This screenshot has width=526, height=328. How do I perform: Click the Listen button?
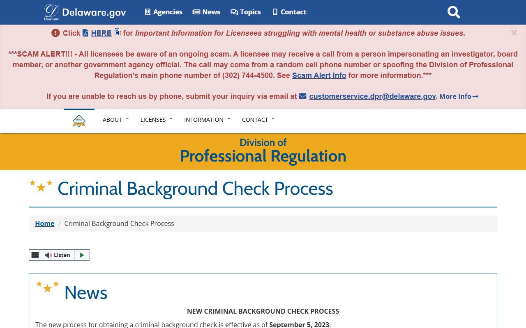58,255
